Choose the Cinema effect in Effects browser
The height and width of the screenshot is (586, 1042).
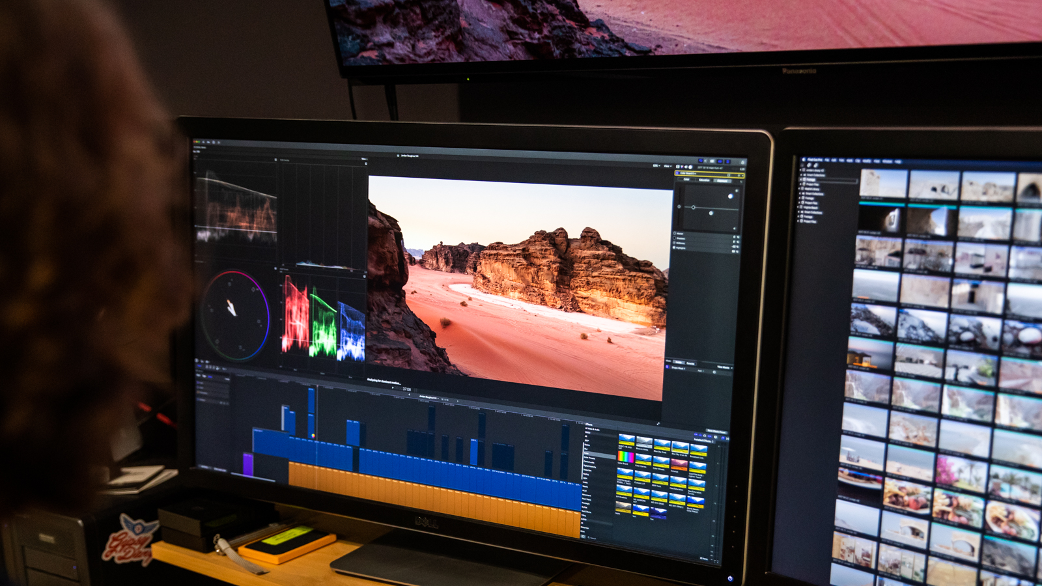678,464
